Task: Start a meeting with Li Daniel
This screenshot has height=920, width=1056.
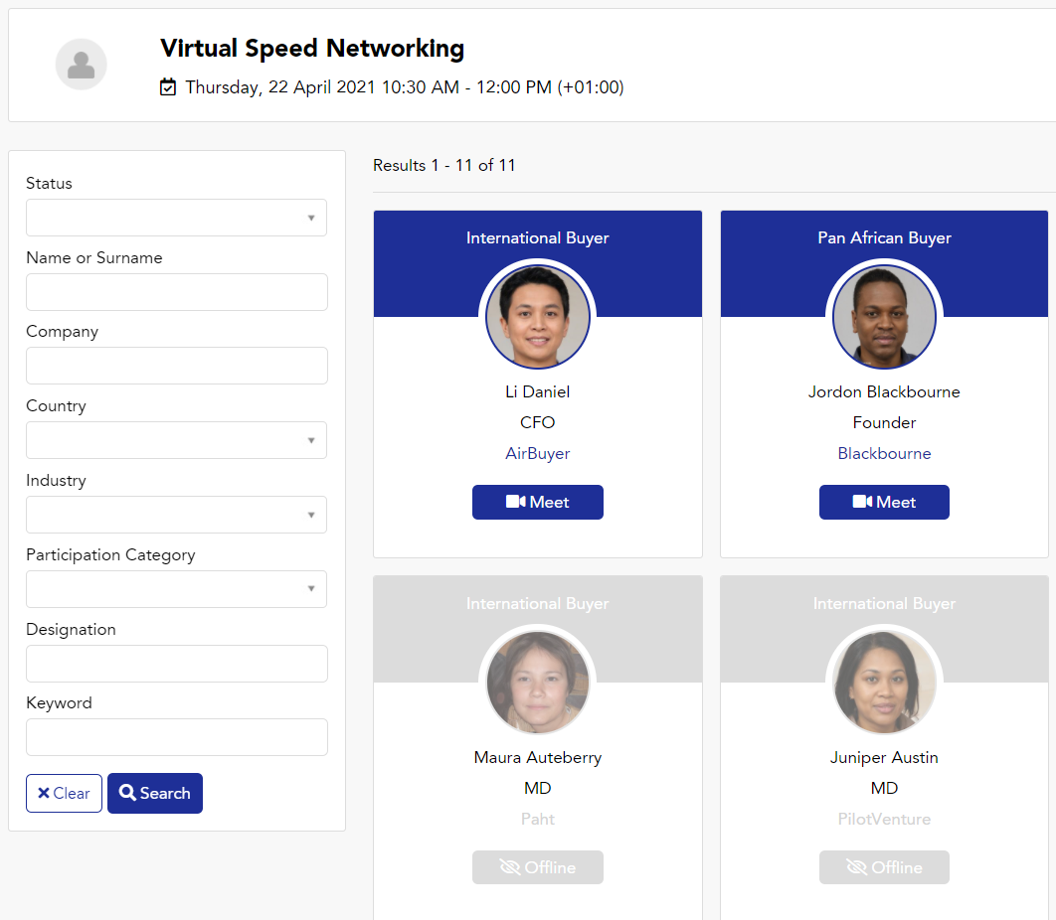Action: (x=537, y=502)
